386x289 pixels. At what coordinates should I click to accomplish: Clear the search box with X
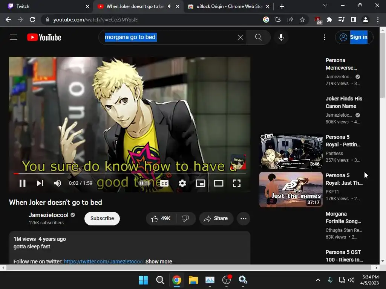[240, 37]
